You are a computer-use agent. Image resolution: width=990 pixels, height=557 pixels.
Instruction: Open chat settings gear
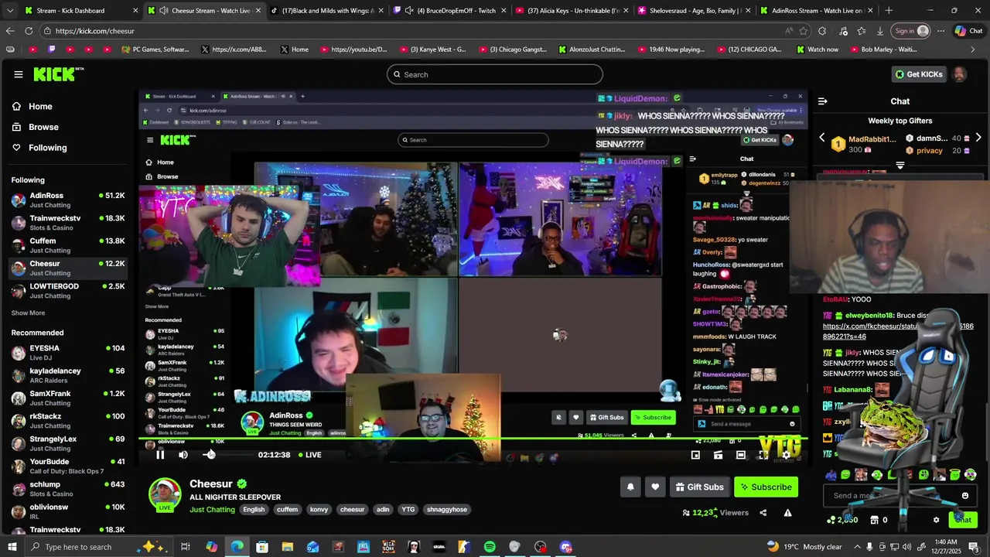coord(936,520)
